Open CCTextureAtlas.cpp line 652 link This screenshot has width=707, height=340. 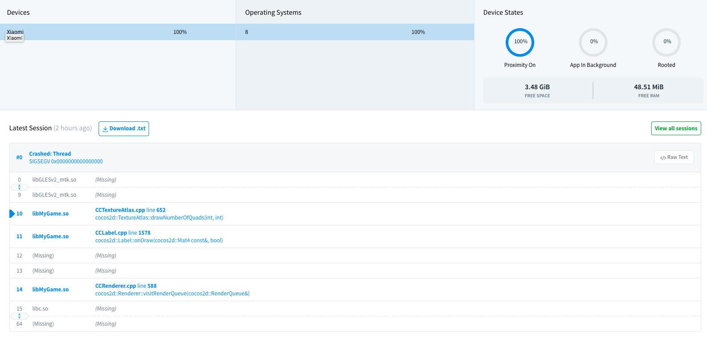pyautogui.click(x=130, y=210)
